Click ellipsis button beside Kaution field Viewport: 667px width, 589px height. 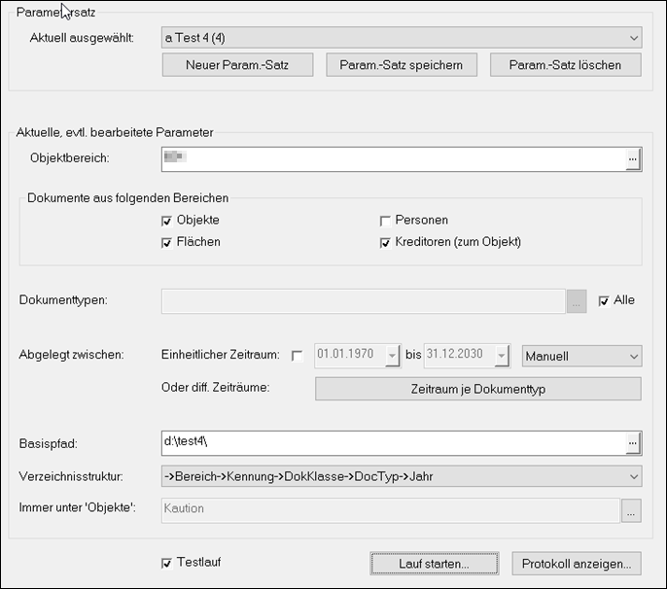tap(632, 509)
